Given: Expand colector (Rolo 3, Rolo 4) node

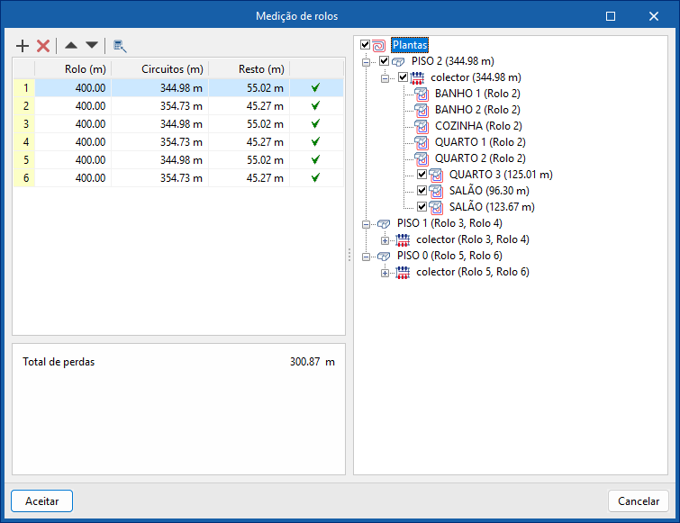Looking at the screenshot, I should click(x=385, y=240).
